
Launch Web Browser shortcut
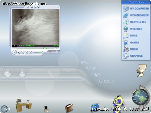coord(136,15)
